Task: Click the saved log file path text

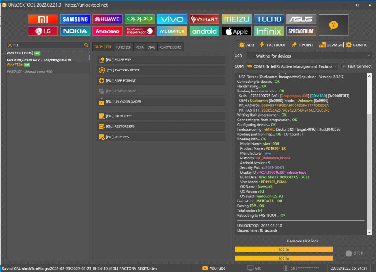Action: [79, 269]
